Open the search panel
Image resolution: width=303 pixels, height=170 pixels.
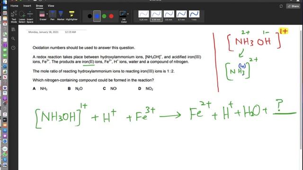(13, 39)
